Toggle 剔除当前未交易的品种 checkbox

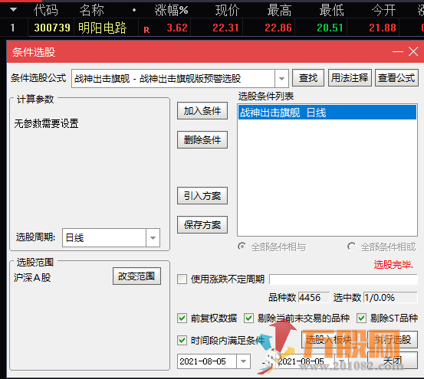tap(248, 319)
